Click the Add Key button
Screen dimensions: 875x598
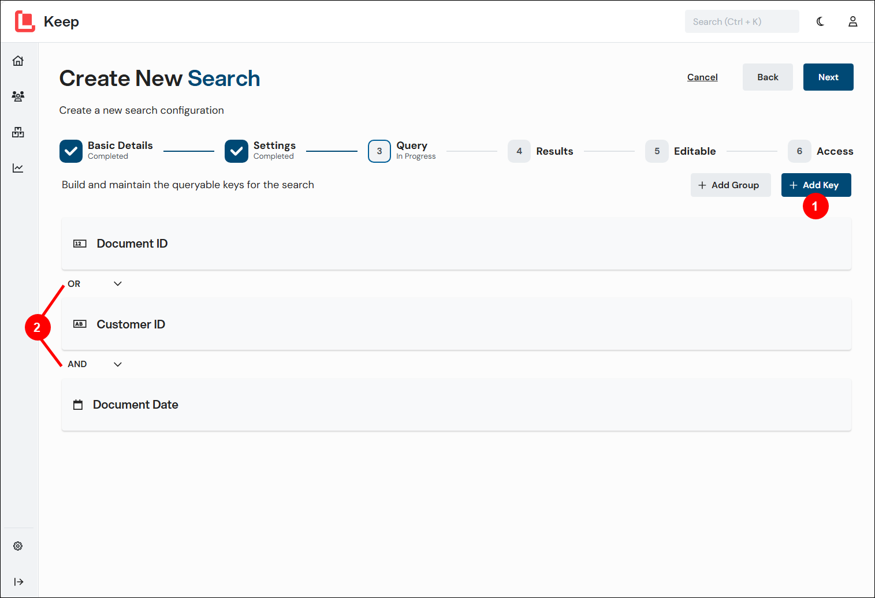[816, 185]
